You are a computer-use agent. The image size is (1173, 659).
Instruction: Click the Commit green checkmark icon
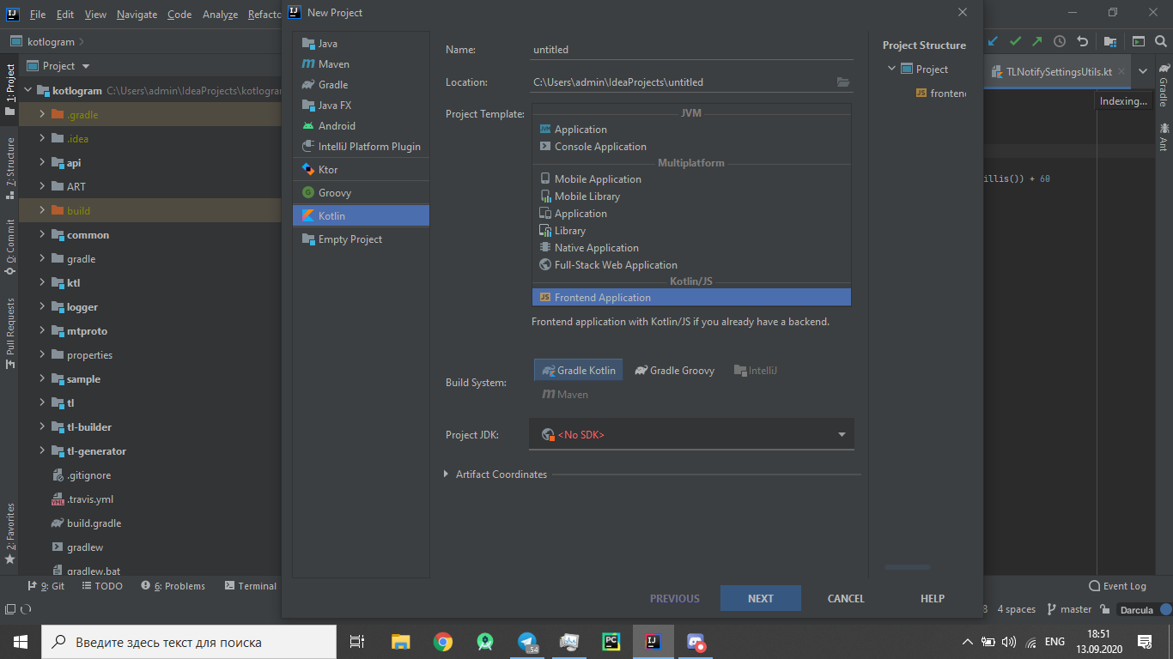click(1016, 40)
